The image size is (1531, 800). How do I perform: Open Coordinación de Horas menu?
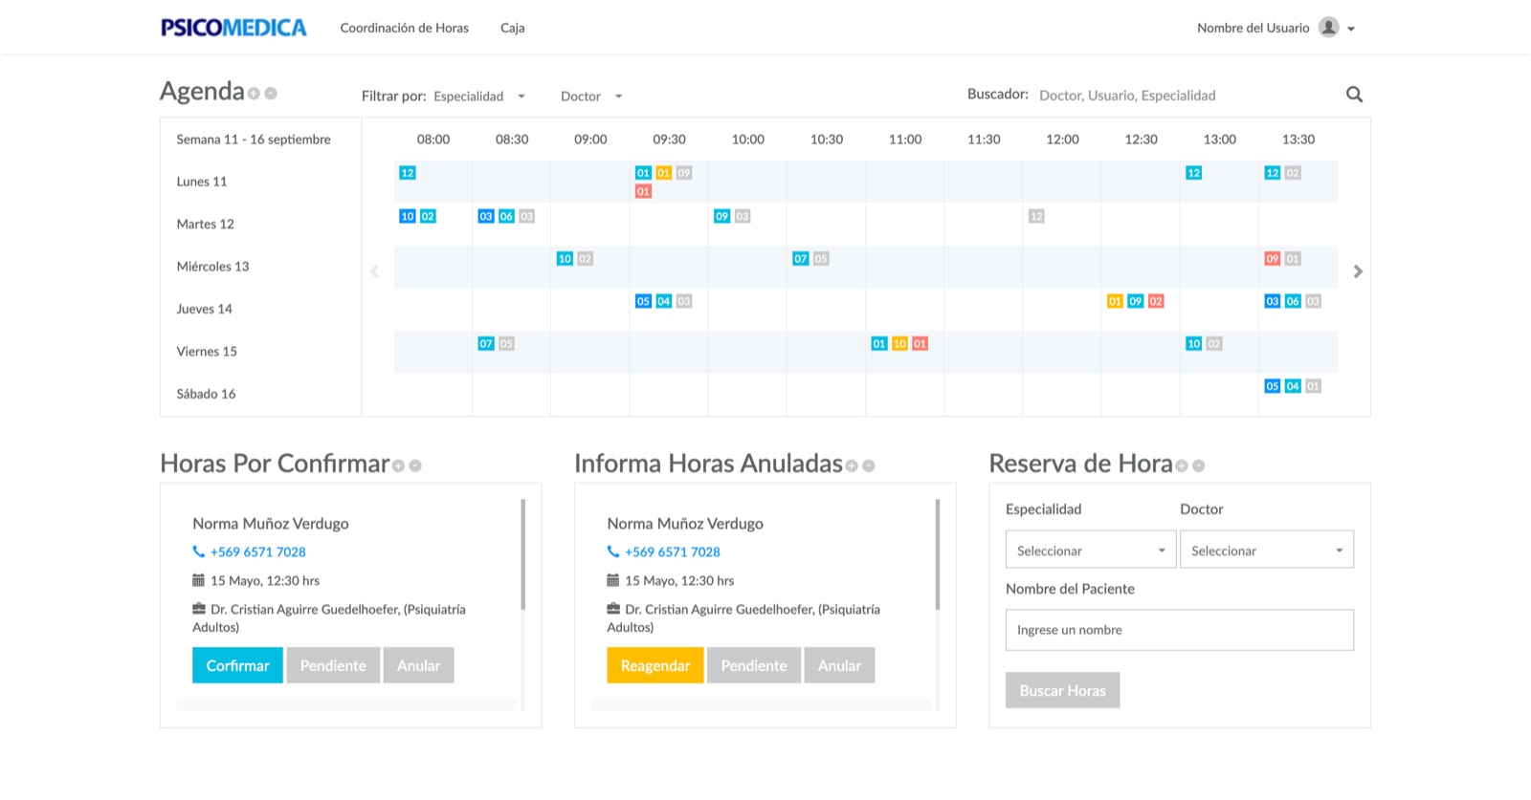pyautogui.click(x=405, y=28)
